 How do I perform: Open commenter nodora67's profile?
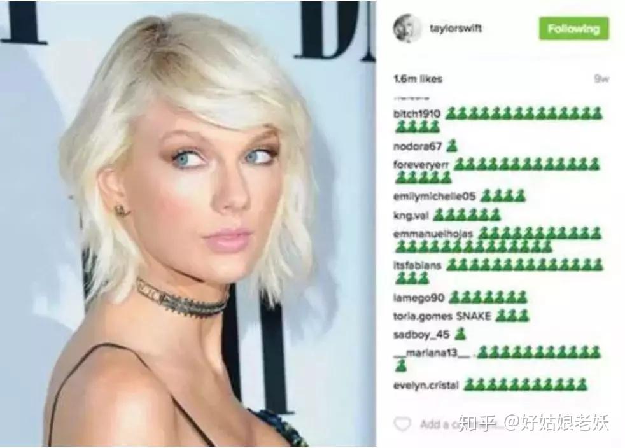pyautogui.click(x=417, y=146)
